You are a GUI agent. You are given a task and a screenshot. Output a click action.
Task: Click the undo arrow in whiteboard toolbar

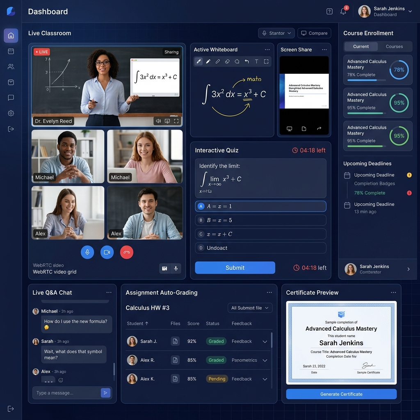[247, 62]
